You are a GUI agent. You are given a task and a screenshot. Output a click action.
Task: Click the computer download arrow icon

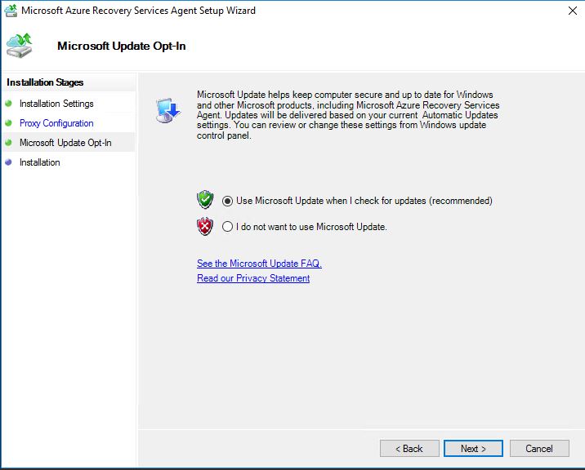[x=168, y=111]
